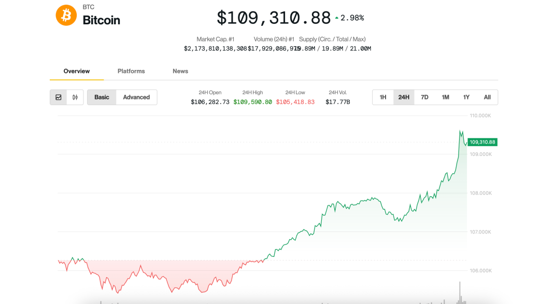Click the 106.000K axis label
541x304 pixels.
[480, 270]
